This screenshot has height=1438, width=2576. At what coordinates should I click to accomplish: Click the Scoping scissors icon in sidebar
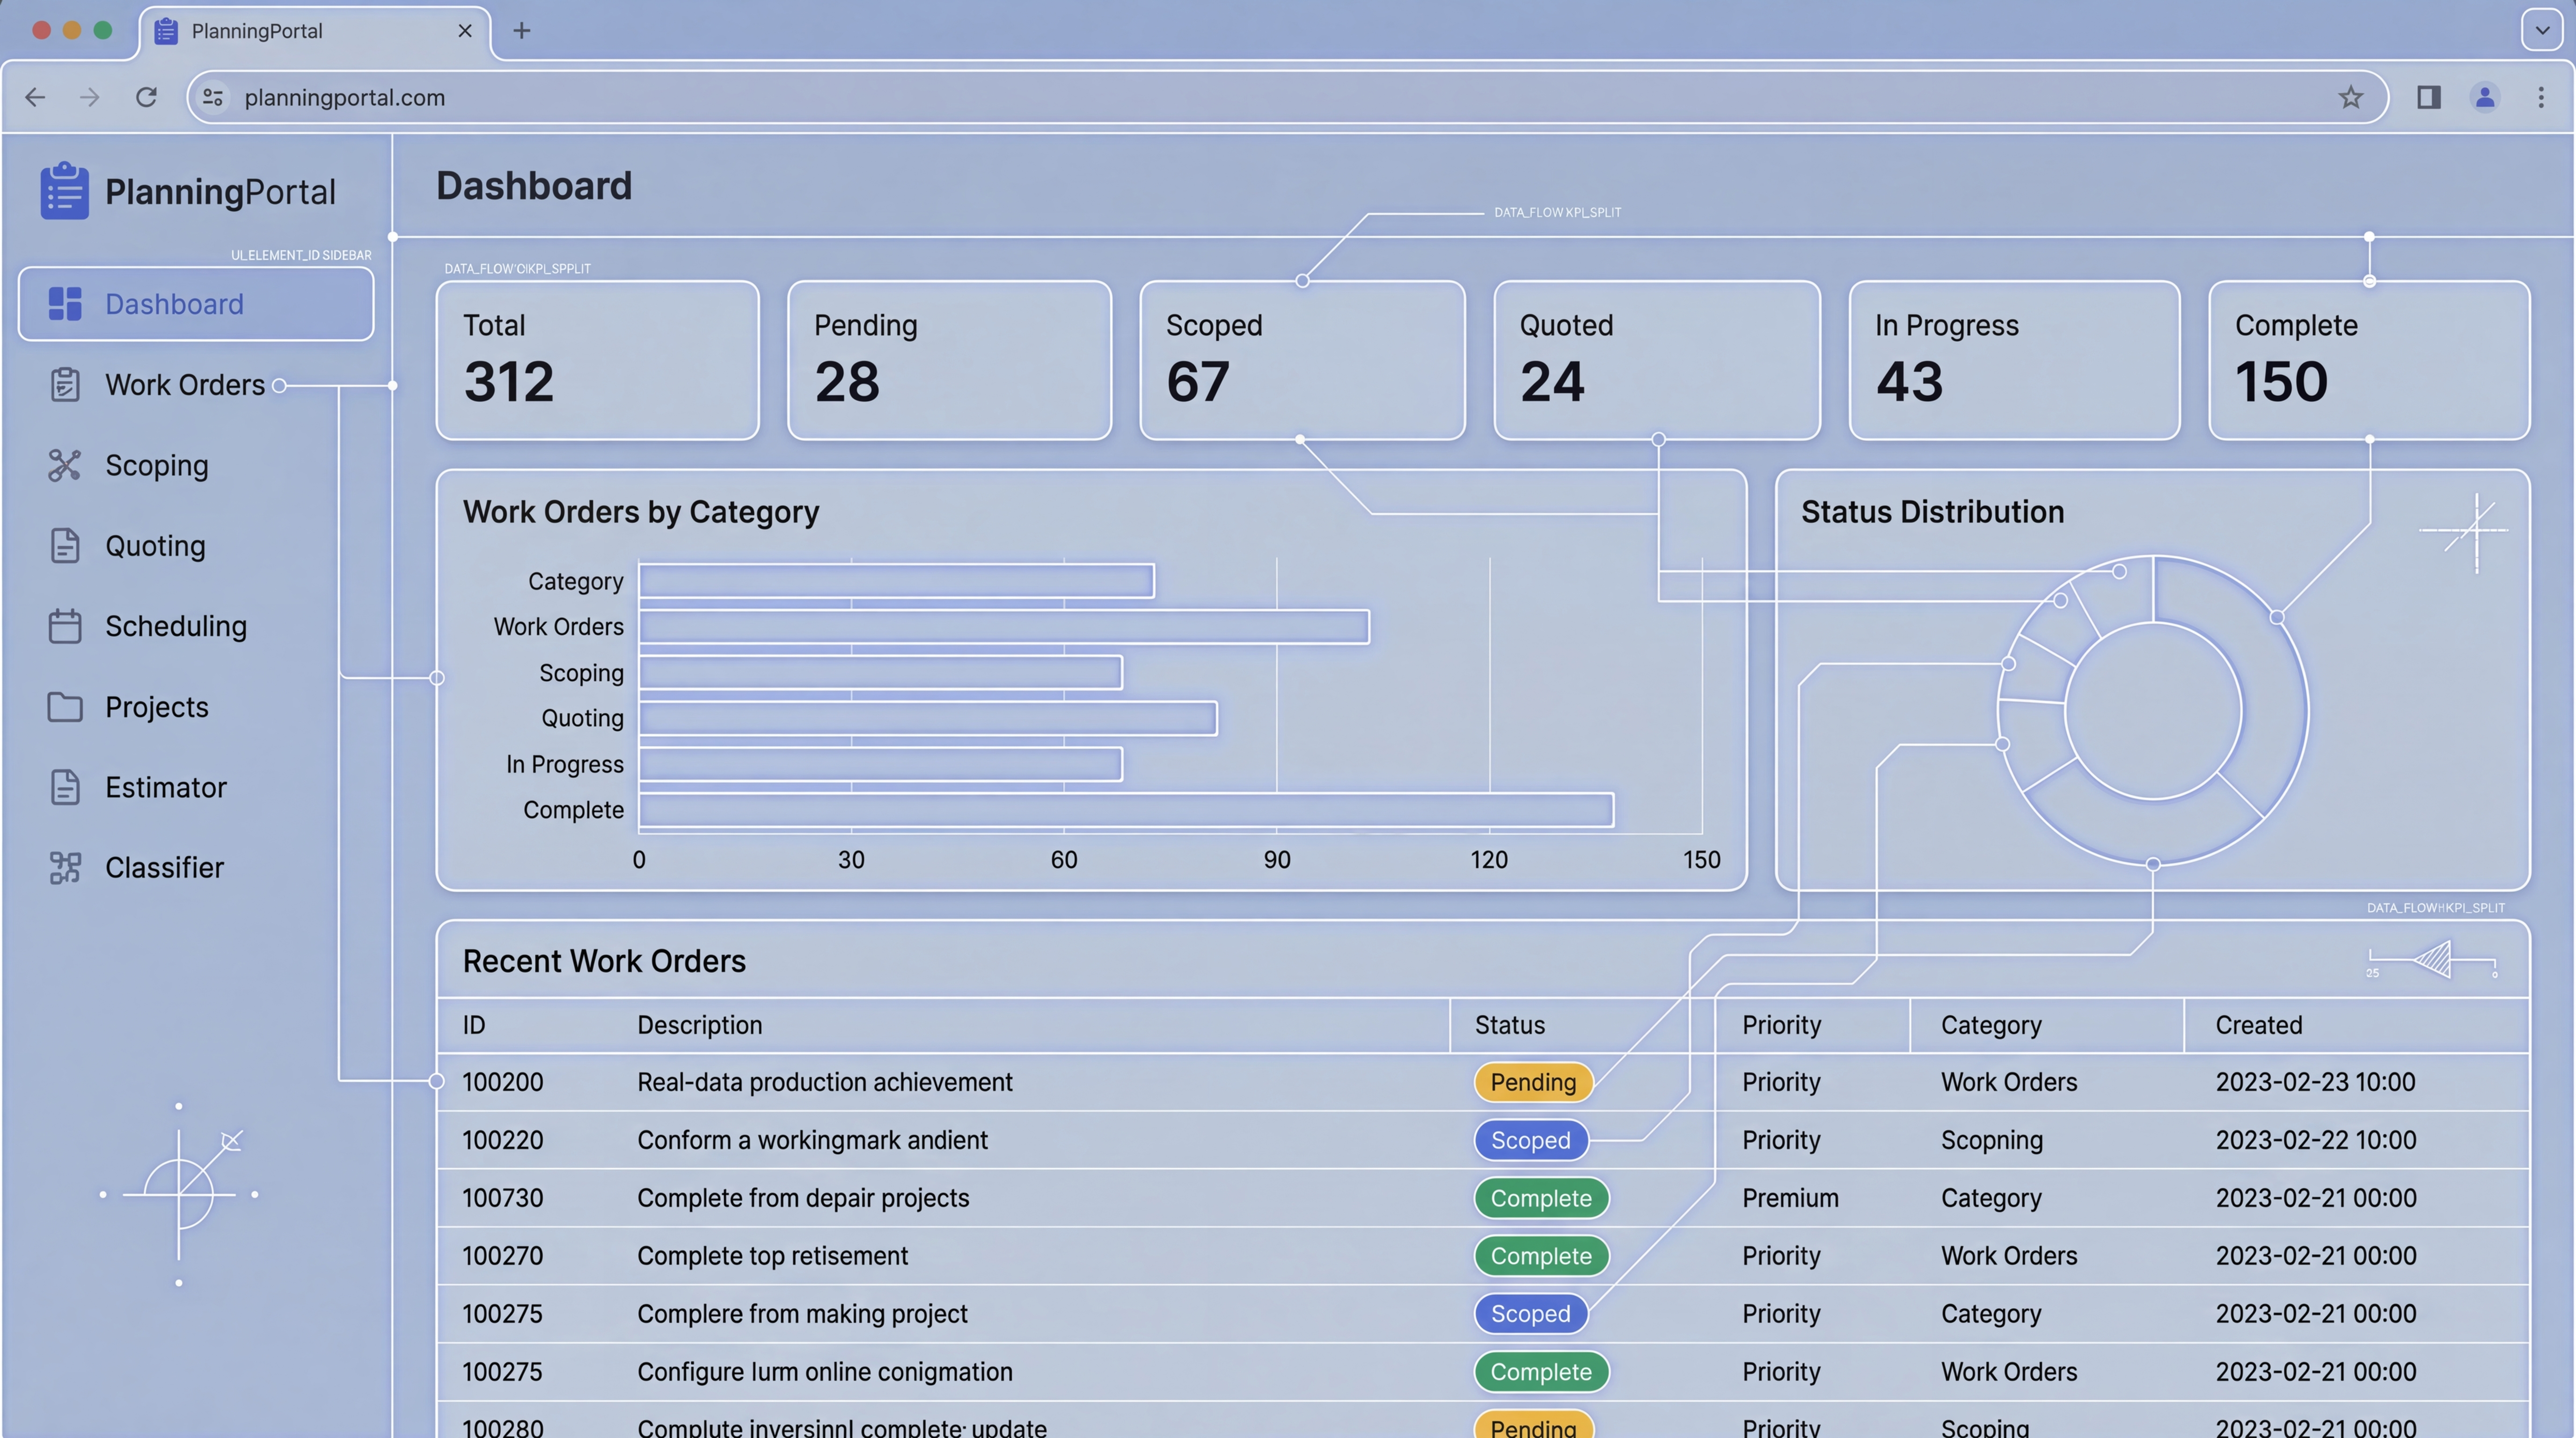tap(64, 465)
